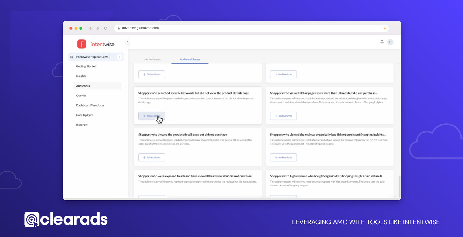
Task: Click the browser forward arrow
Action: (x=97, y=28)
